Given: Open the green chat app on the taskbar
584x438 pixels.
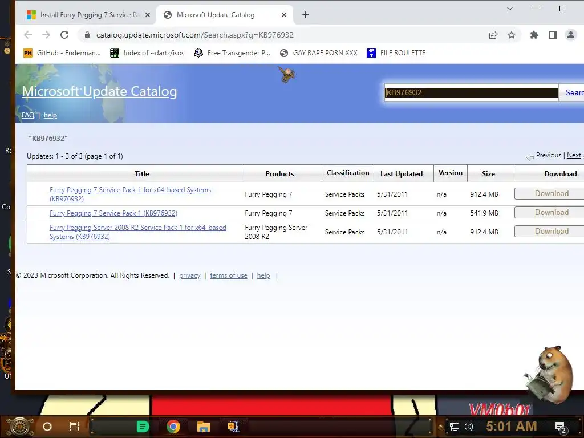Looking at the screenshot, I should pos(143,427).
